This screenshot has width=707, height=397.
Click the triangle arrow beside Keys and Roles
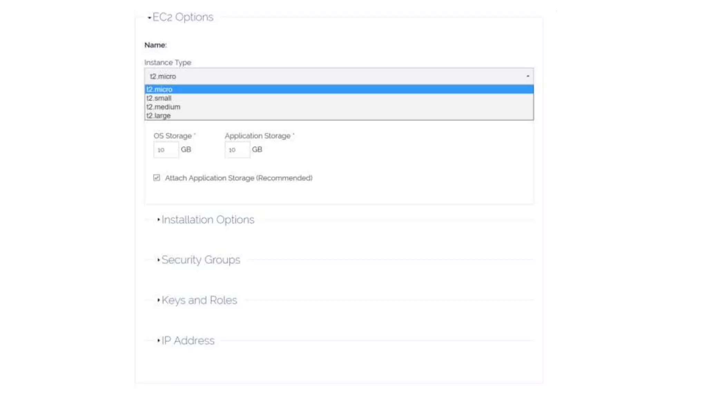coord(158,300)
